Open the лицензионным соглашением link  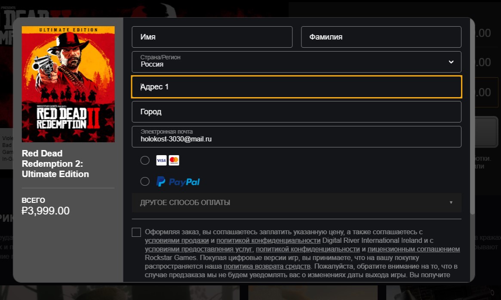[414, 249]
